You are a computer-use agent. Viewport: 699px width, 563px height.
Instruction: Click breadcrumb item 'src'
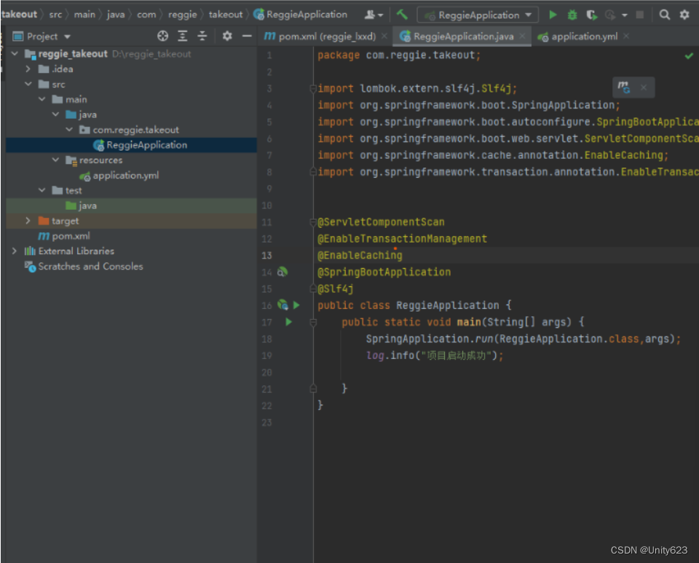(x=55, y=15)
